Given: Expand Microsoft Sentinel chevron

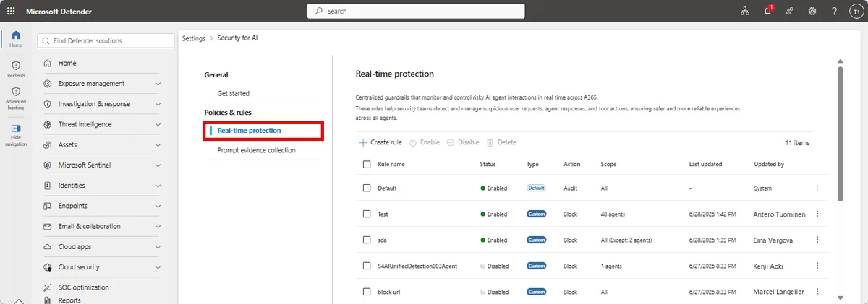Looking at the screenshot, I should [158, 165].
